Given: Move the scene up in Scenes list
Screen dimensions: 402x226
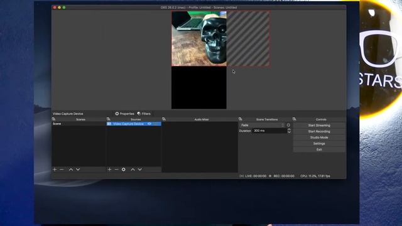Looking at the screenshot, I should tap(71, 169).
